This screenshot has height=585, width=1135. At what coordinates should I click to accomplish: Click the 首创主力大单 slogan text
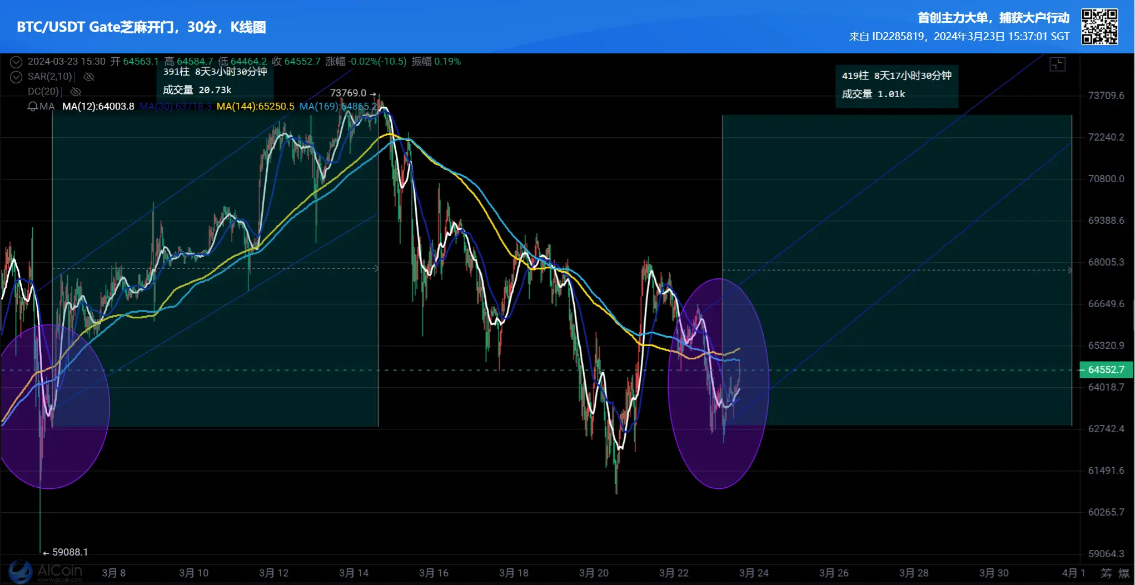(993, 18)
